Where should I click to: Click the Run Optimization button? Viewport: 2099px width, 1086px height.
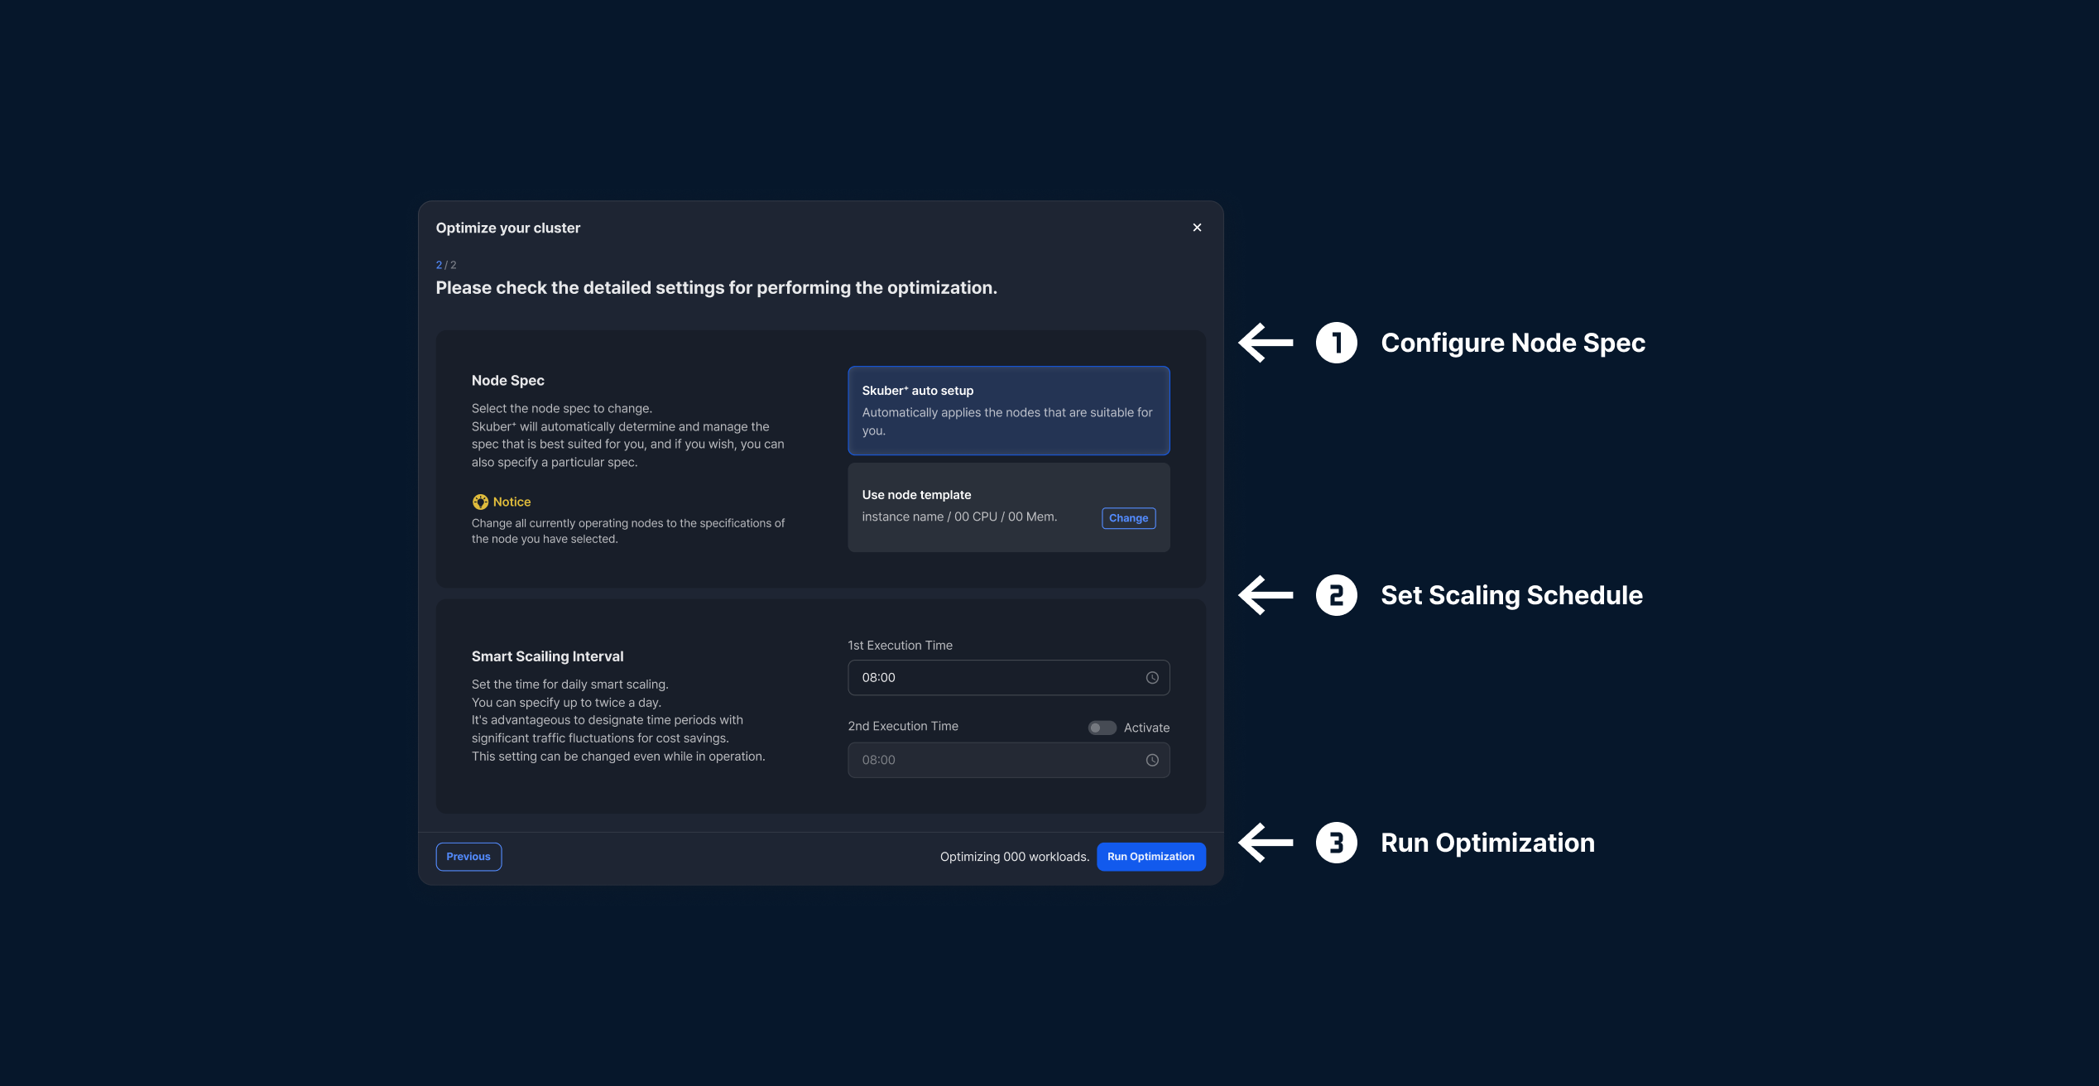(x=1150, y=857)
